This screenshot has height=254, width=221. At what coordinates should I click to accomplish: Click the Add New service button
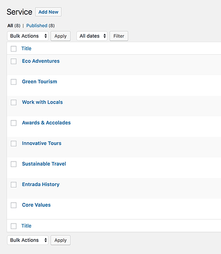click(x=48, y=12)
